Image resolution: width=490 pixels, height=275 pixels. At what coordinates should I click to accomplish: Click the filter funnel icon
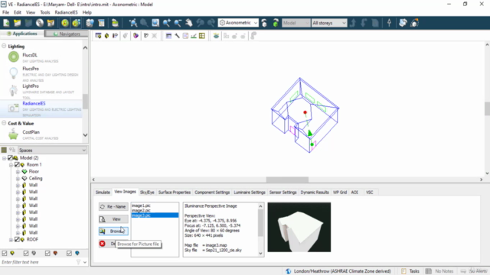78,262
